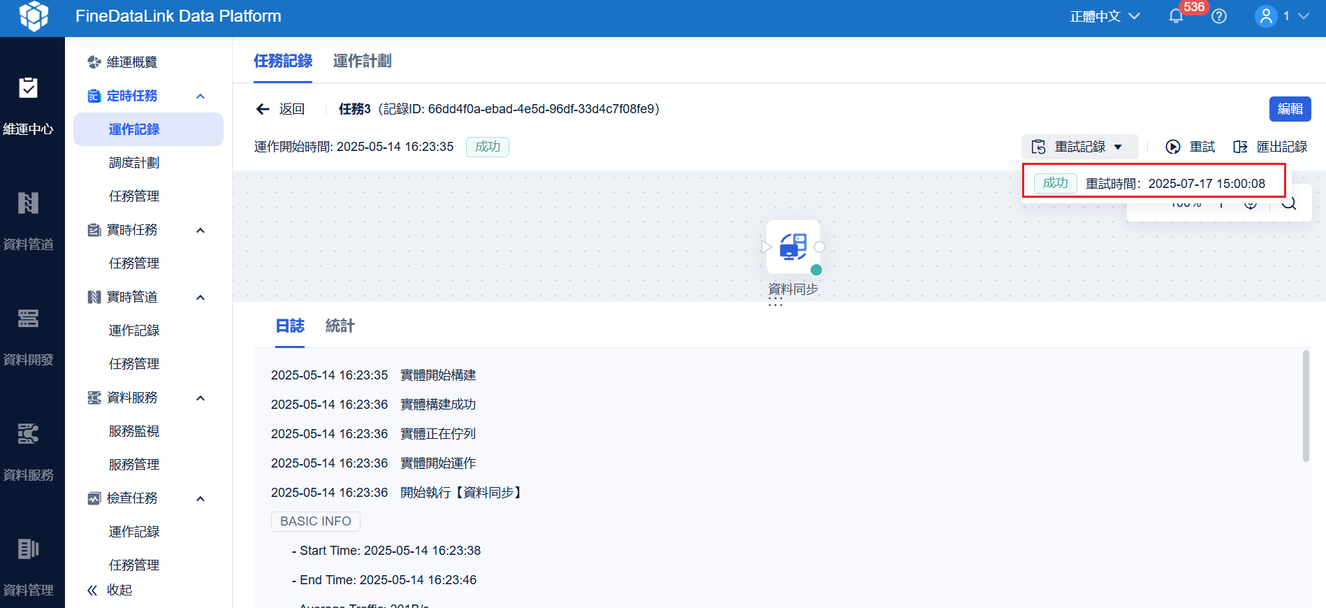This screenshot has width=1326, height=608.
Task: Click the 定時任務 section icon
Action: pos(94,96)
